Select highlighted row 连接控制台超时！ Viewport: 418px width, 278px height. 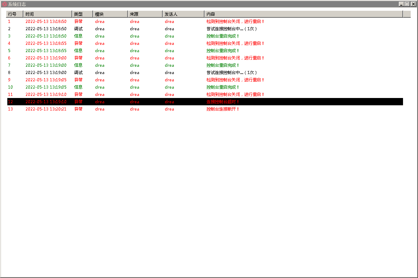(x=223, y=102)
